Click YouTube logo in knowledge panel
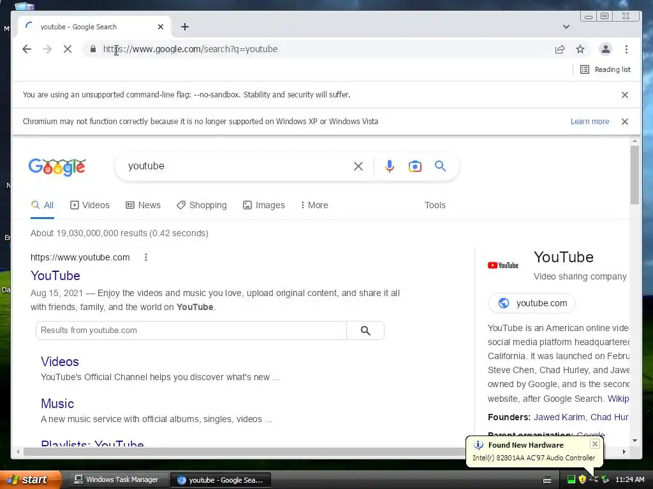The width and height of the screenshot is (653, 489). click(x=503, y=266)
